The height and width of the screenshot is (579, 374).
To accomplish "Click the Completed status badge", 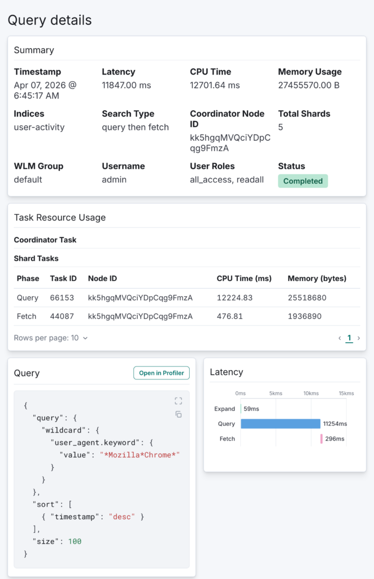I will (303, 181).
